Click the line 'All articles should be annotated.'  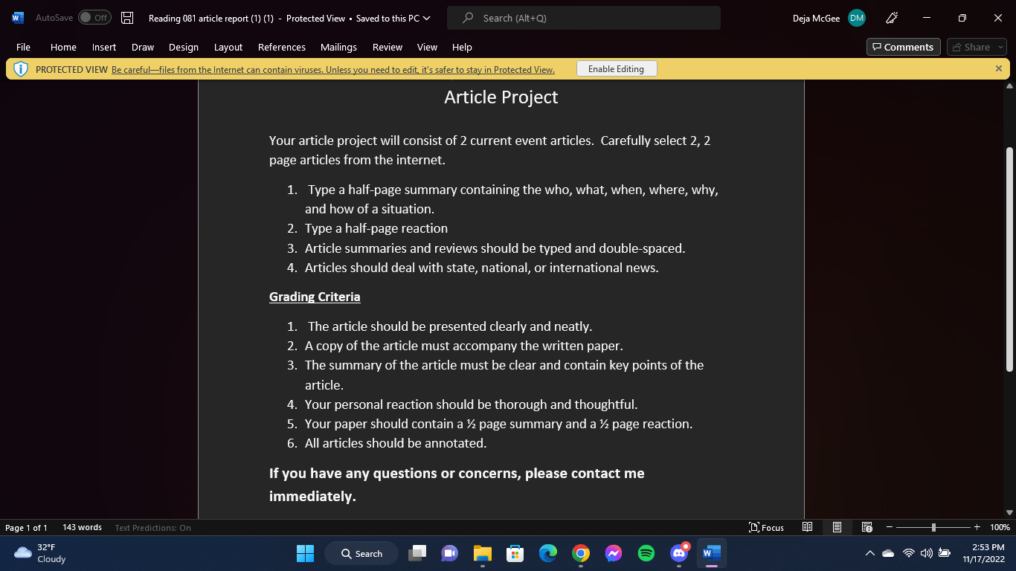[x=396, y=443]
